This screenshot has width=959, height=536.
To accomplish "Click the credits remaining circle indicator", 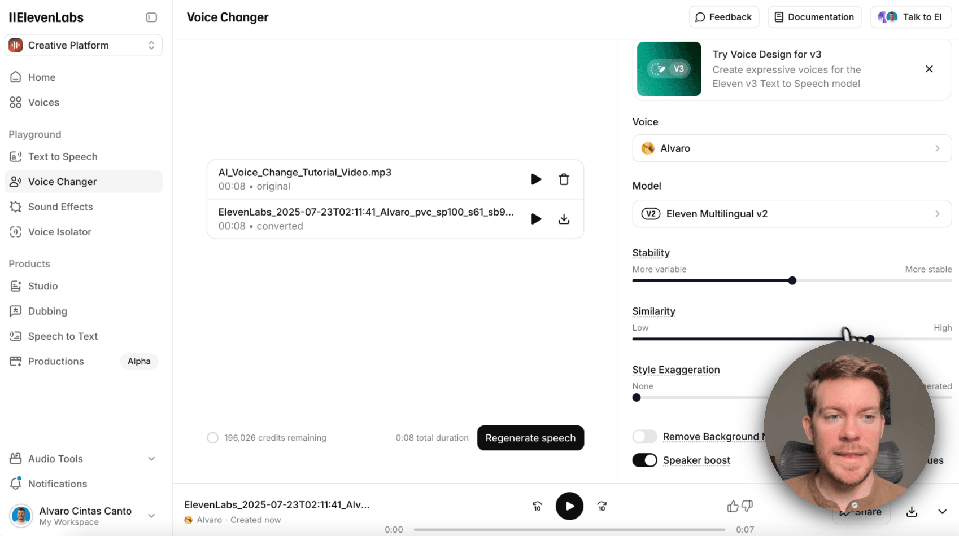I will 212,438.
